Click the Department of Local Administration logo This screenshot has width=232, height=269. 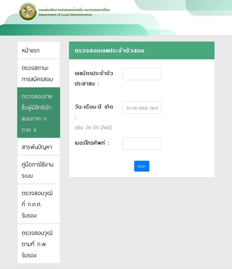(28, 12)
